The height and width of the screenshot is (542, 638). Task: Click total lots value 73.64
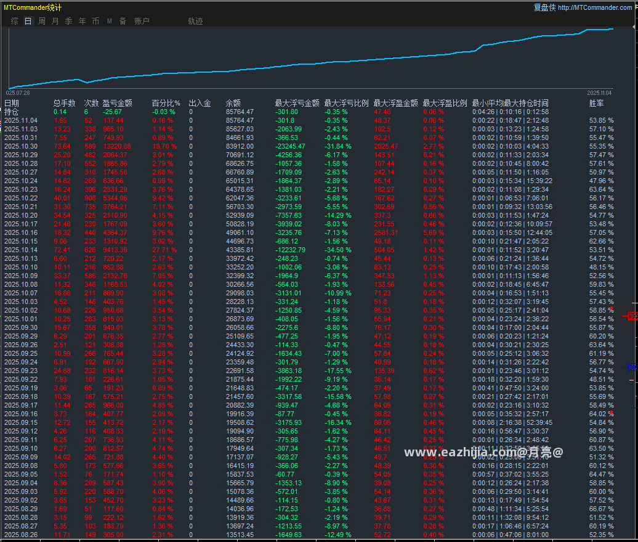[x=62, y=146]
